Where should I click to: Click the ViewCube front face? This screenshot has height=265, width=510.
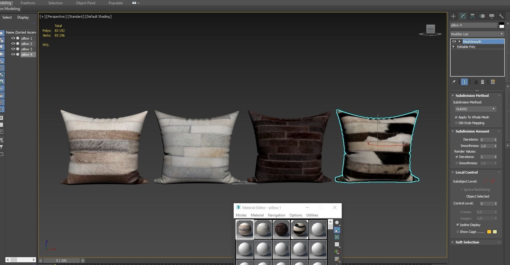[x=430, y=29]
